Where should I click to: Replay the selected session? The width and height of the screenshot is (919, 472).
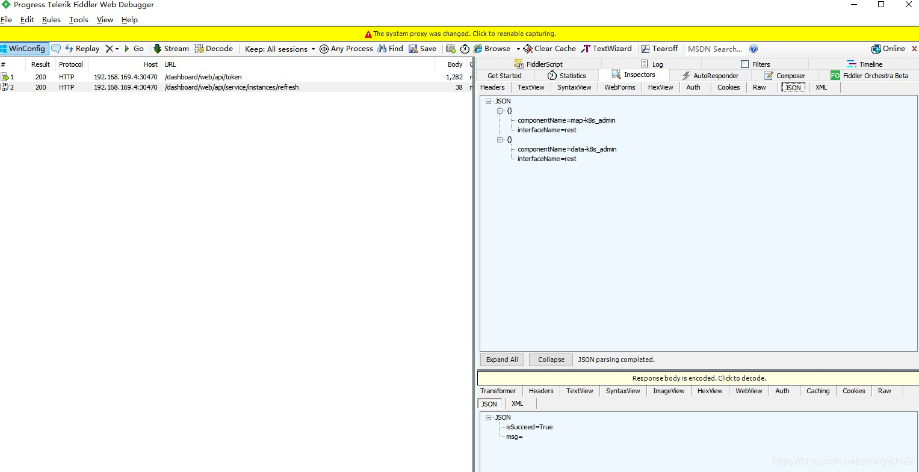click(82, 49)
